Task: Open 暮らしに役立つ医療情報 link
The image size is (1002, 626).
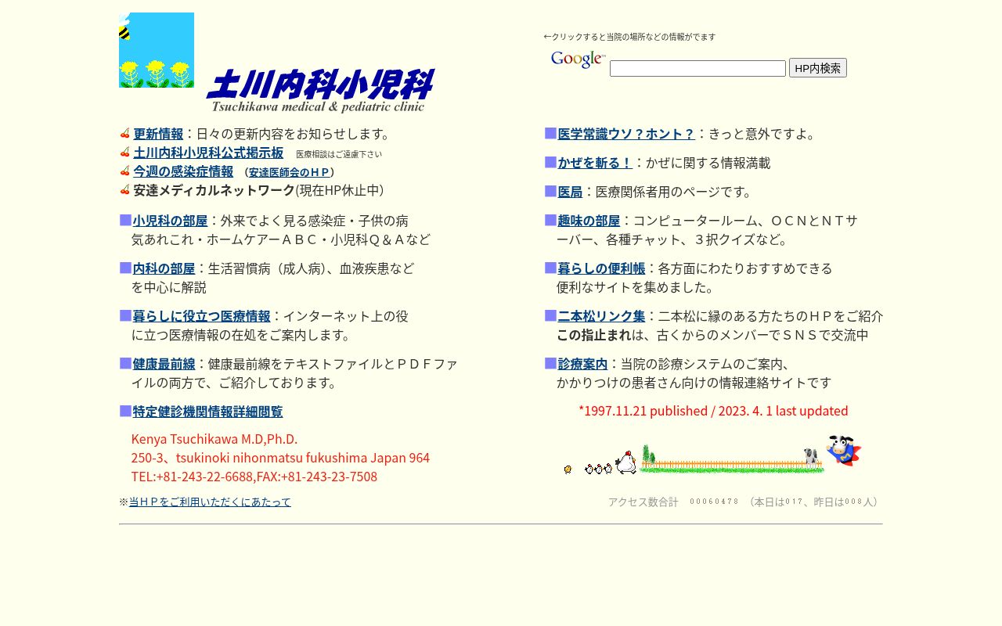Action: (x=201, y=316)
